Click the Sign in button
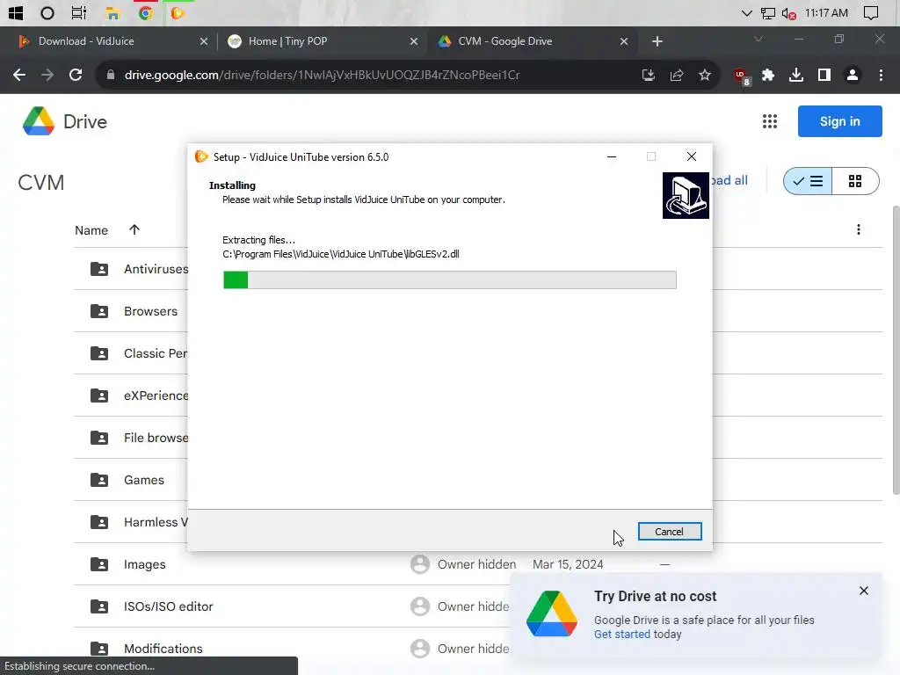 pos(839,121)
